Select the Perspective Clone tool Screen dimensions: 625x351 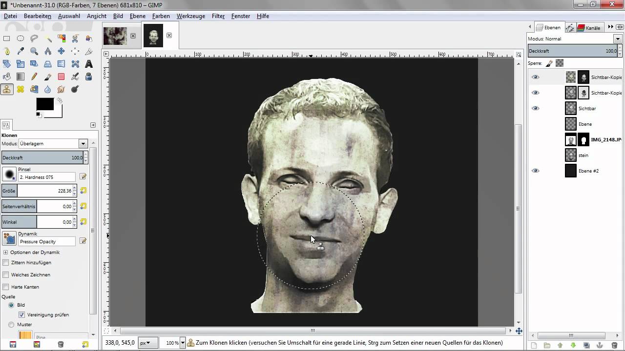pos(34,89)
